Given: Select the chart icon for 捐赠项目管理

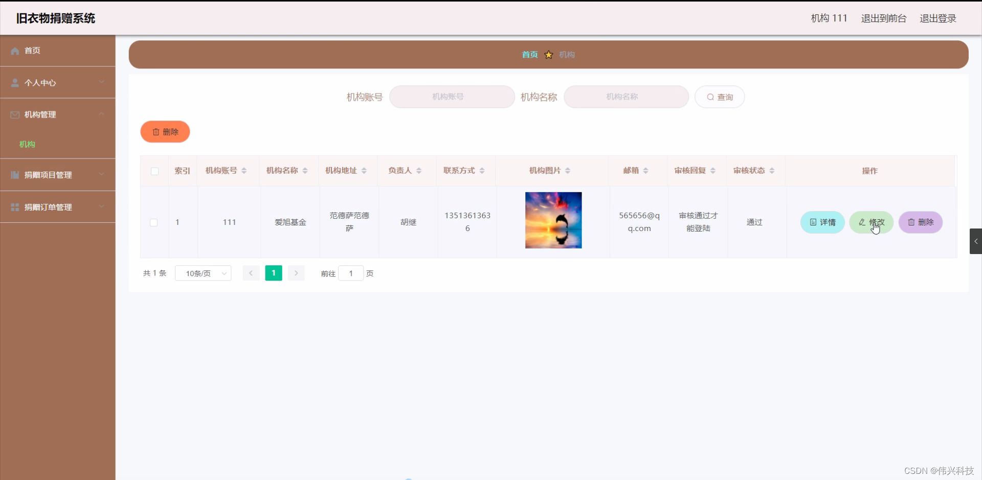Looking at the screenshot, I should (14, 175).
